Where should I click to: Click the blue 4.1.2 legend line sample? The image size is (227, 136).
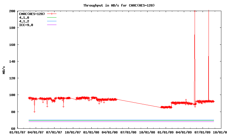52,21
